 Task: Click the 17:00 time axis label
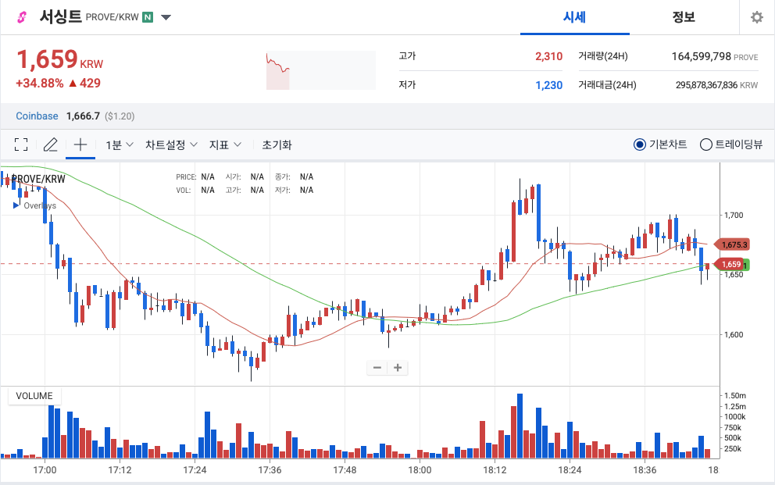pos(45,469)
